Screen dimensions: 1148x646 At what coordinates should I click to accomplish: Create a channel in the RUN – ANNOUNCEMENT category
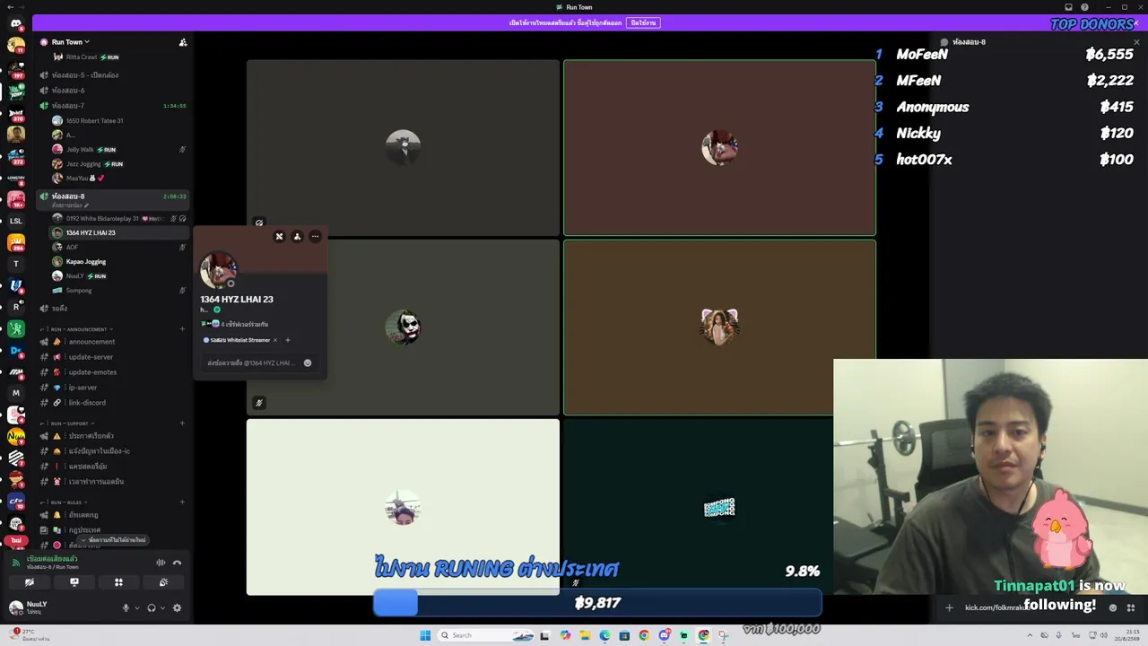tap(183, 329)
